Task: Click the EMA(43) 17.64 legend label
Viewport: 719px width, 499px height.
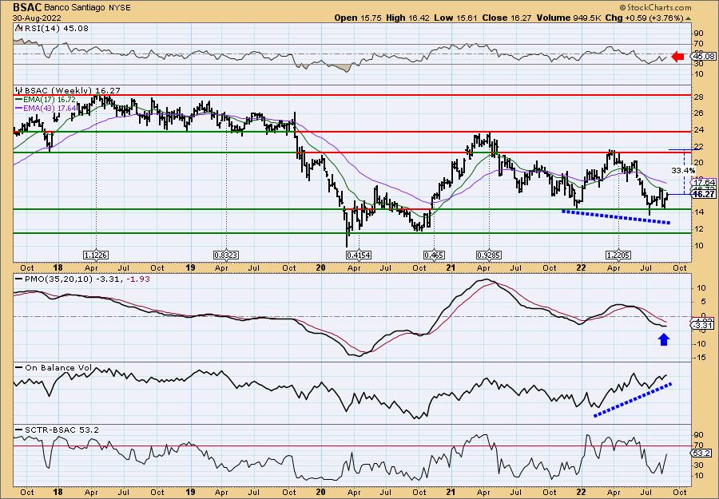Action: point(50,107)
